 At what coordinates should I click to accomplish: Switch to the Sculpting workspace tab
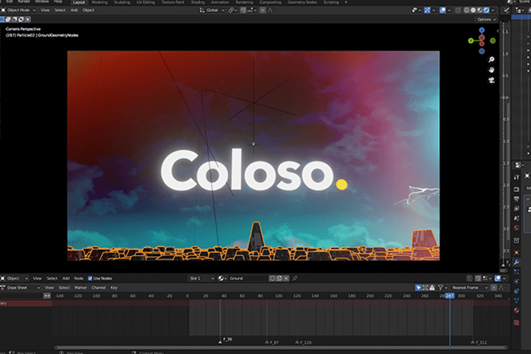[x=122, y=2]
